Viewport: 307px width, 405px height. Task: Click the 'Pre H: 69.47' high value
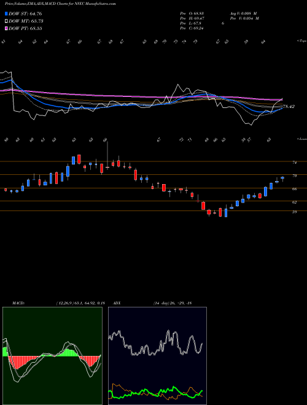192,18
